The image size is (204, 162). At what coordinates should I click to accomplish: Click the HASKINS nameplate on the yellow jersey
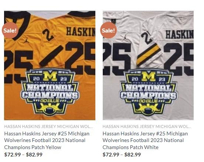tap(81, 31)
